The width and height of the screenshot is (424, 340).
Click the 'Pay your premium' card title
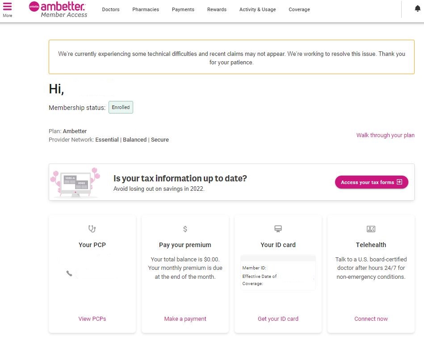[185, 245]
